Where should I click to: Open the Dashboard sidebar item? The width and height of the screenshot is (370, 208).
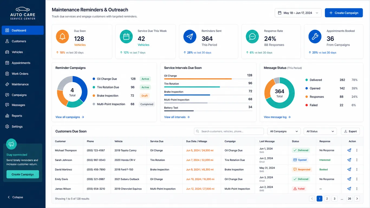click(23, 30)
